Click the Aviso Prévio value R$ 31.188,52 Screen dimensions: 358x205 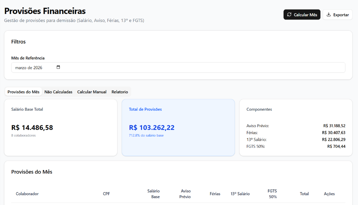click(334, 126)
